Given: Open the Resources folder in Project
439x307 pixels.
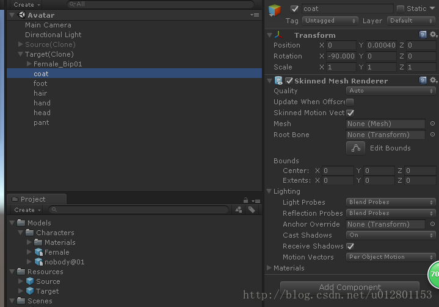Looking at the screenshot, I should pos(45,272).
